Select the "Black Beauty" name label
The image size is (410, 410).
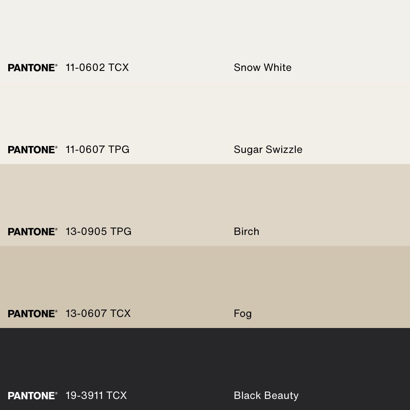(x=266, y=396)
